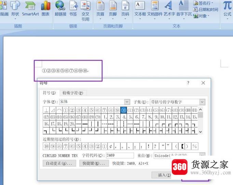This screenshot has width=233, height=185.
Task: Switch to the 符号(S) tab
Action: point(49,93)
